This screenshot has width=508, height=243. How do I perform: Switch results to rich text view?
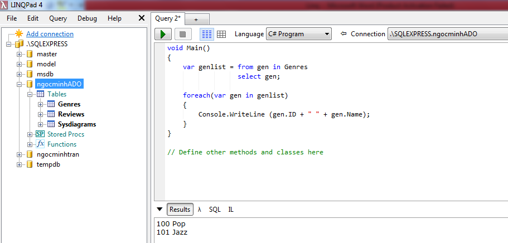coord(206,34)
